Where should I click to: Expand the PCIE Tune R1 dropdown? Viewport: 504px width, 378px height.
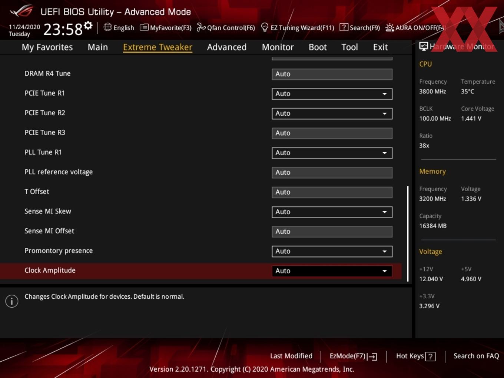332,94
